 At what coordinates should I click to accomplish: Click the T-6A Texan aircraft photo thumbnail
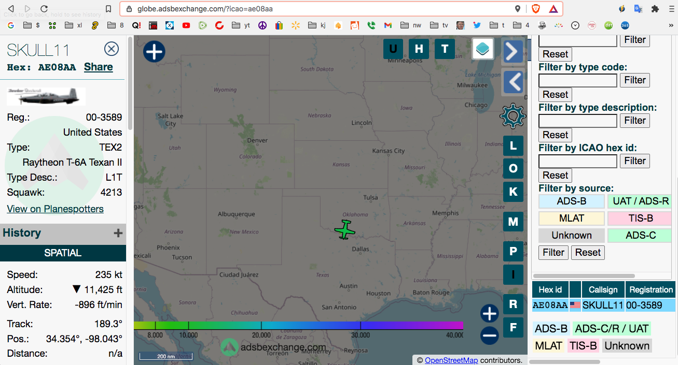tap(46, 96)
